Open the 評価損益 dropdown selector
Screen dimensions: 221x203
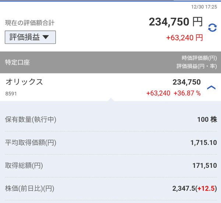pyautogui.click(x=30, y=37)
